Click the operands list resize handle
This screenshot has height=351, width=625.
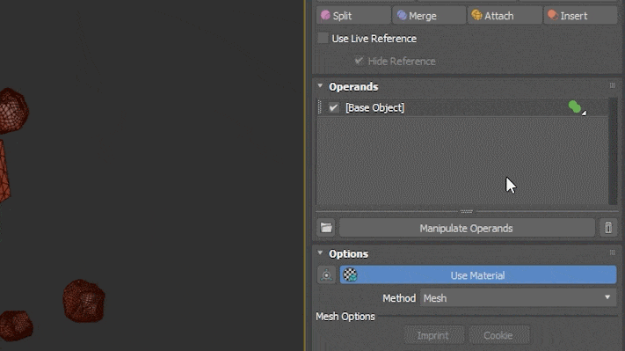tap(467, 211)
